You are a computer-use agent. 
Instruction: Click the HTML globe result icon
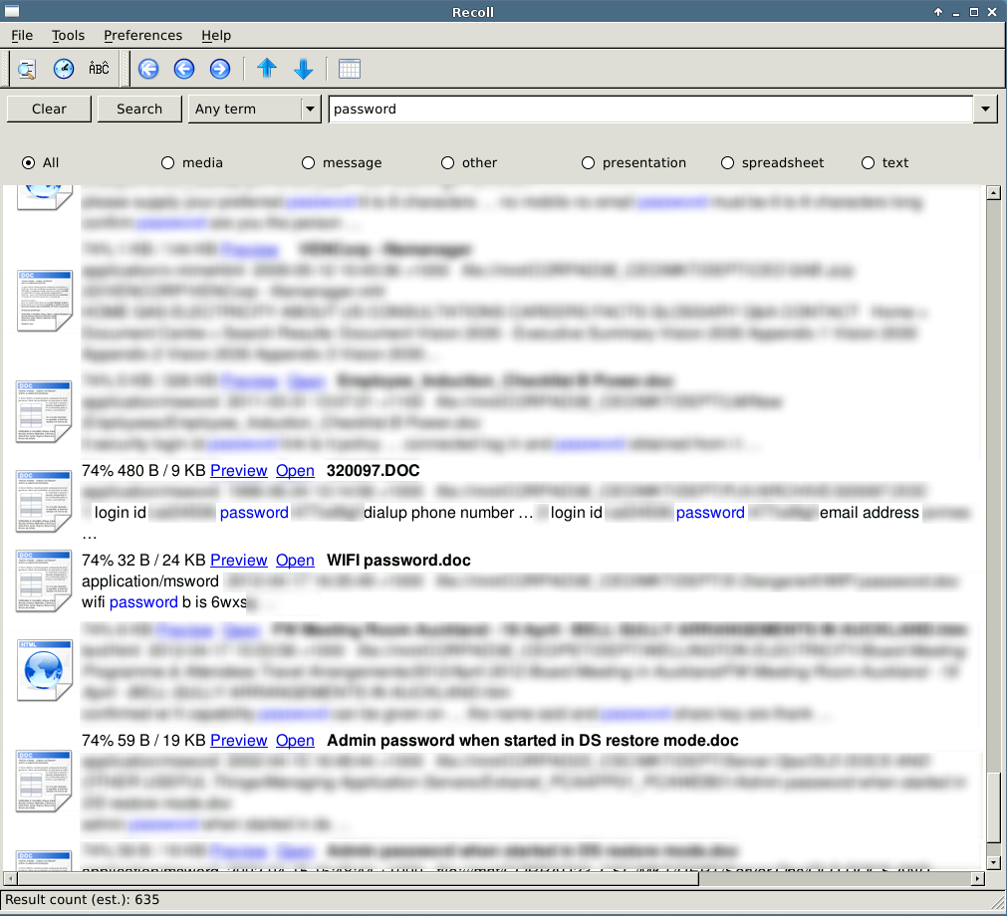click(44, 669)
